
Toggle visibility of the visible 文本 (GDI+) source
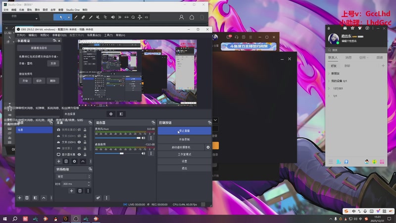79,142
